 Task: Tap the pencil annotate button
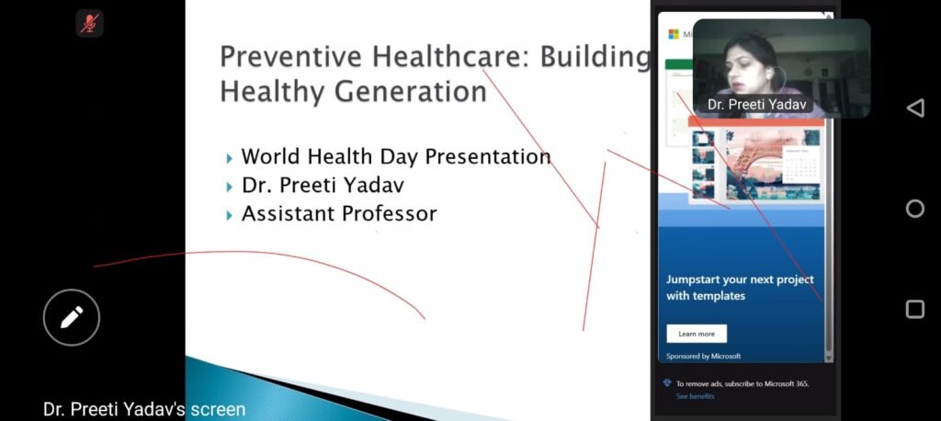pos(72,317)
